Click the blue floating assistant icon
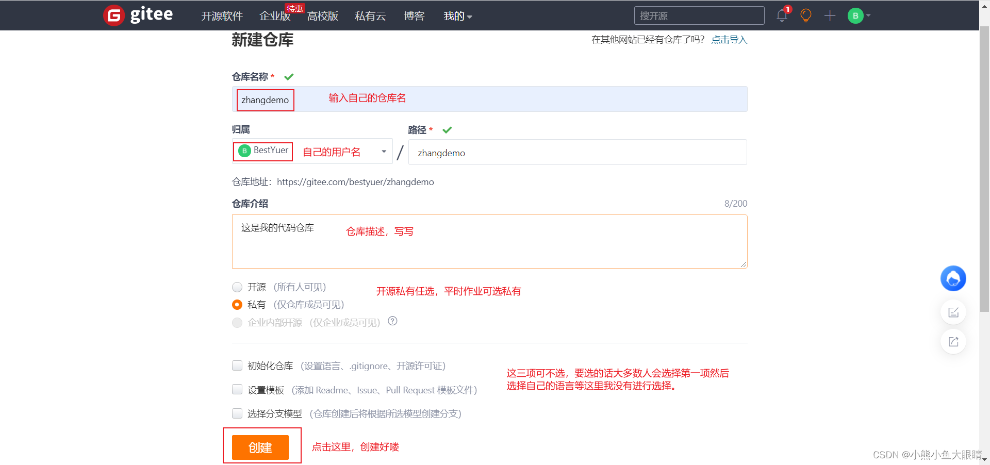Image resolution: width=990 pixels, height=465 pixels. point(953,278)
